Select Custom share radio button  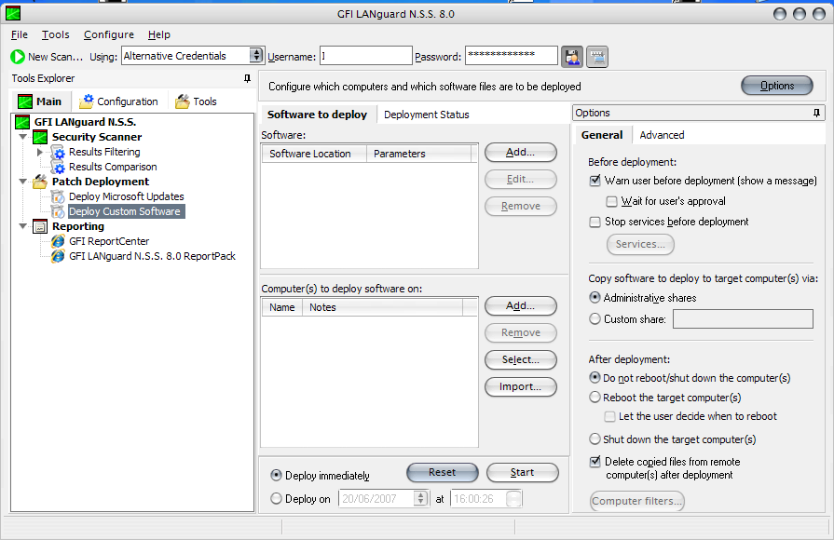click(595, 319)
